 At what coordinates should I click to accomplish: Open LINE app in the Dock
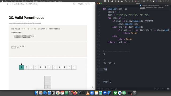click(x=115, y=93)
